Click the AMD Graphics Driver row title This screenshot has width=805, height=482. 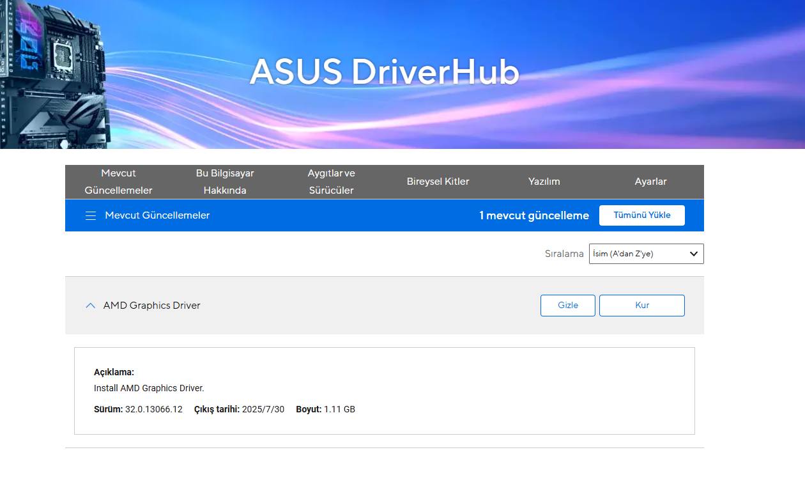[x=152, y=306]
